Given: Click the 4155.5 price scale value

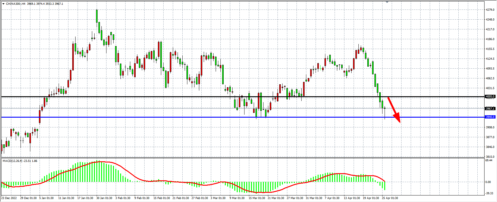Looking at the screenshot, I should tap(490, 49).
